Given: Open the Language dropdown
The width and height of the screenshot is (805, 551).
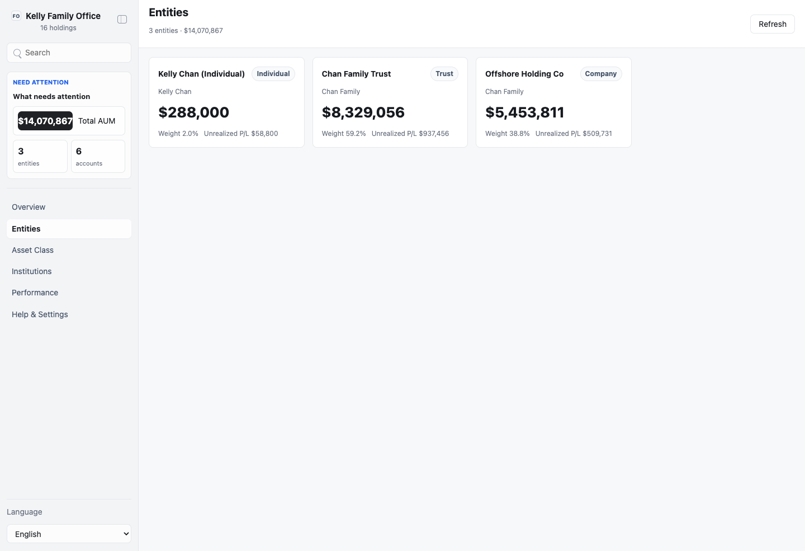Looking at the screenshot, I should (x=69, y=534).
